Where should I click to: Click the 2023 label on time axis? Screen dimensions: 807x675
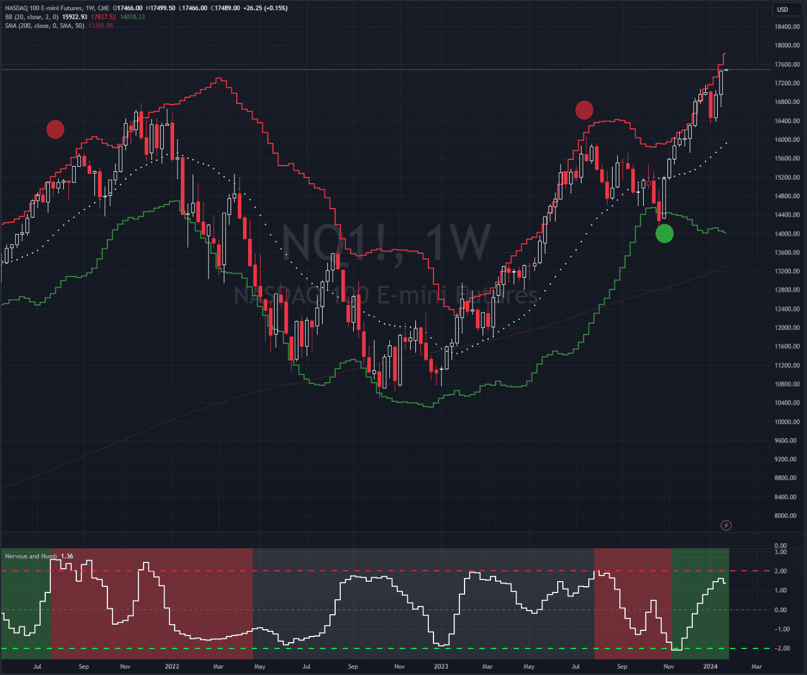tap(441, 667)
